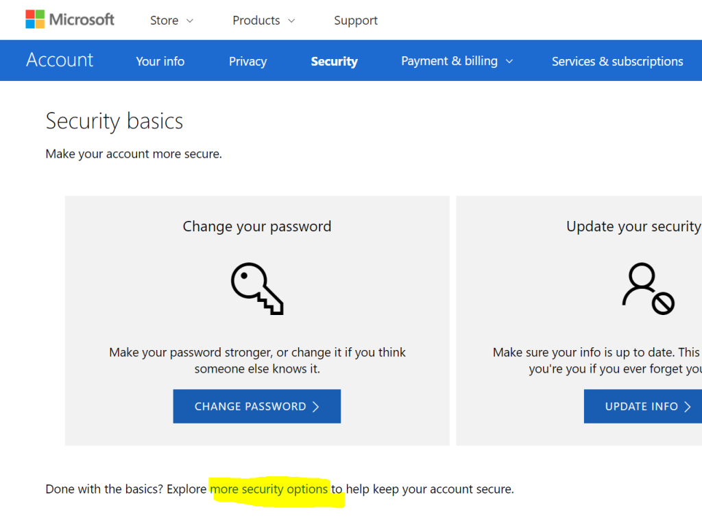Open the Payment & billing dropdown

[457, 61]
